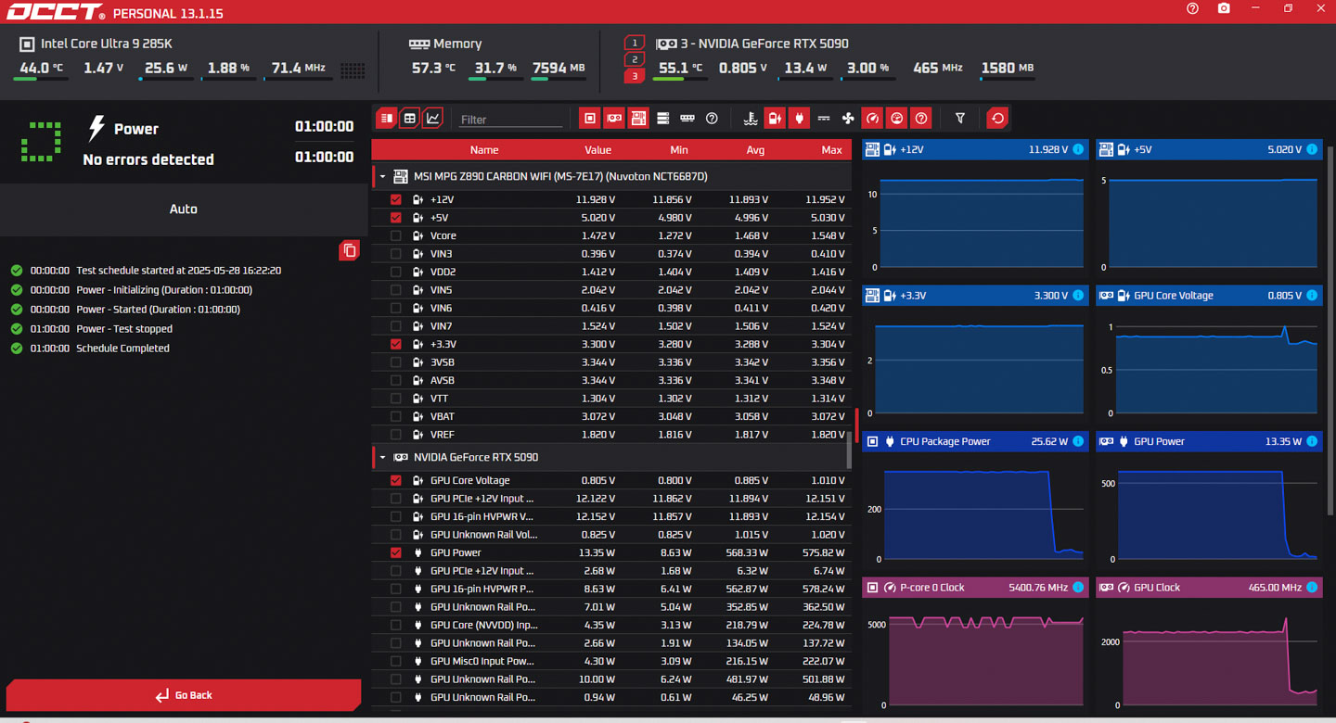The image size is (1336, 723).
Task: Open the CPU core grid view icon
Action: (353, 70)
